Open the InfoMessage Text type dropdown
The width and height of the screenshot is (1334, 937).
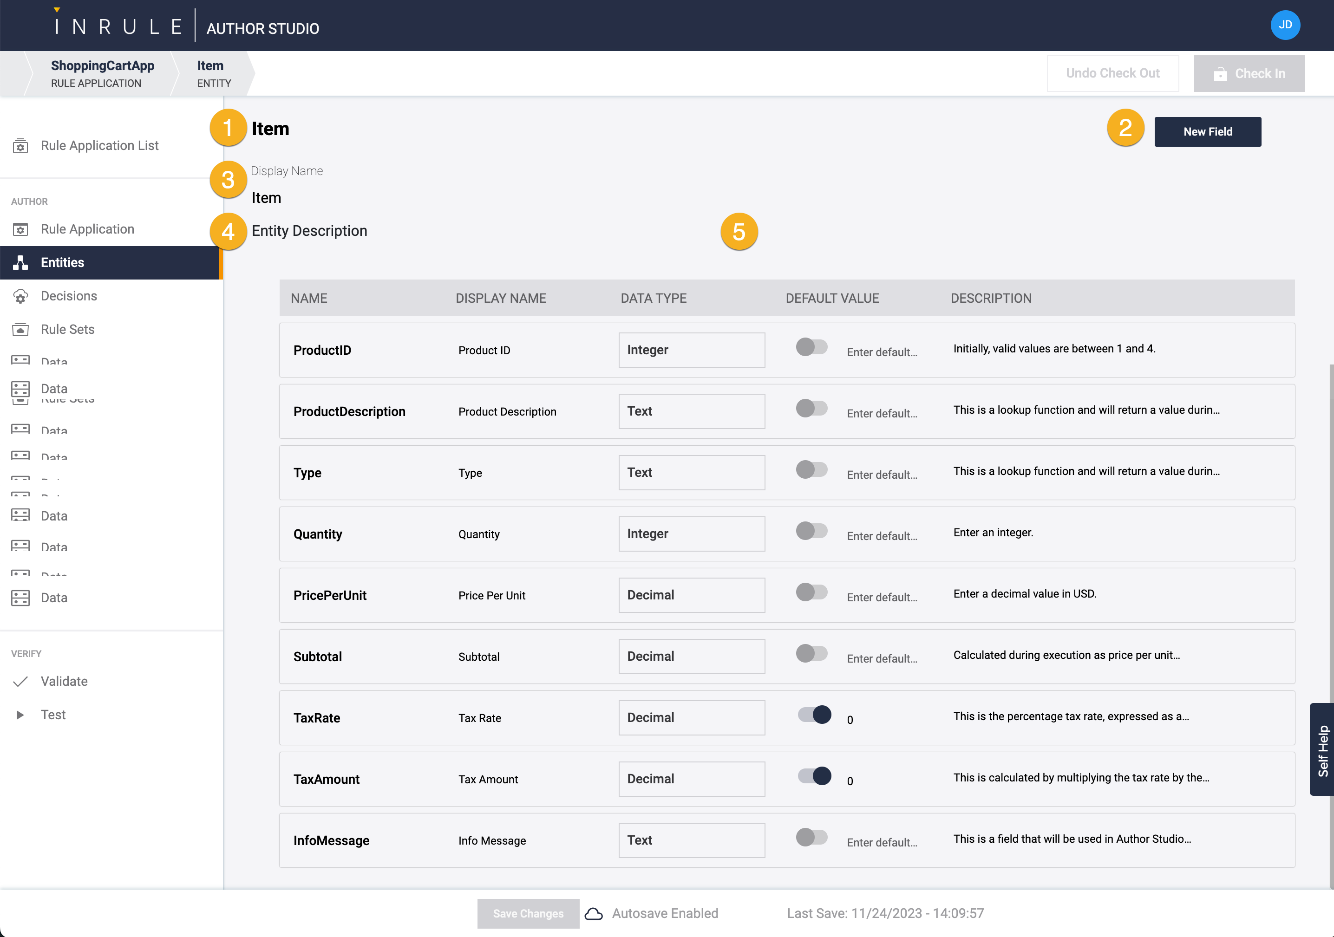pyautogui.click(x=692, y=840)
